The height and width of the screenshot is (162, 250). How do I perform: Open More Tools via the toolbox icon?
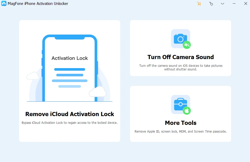point(180,104)
